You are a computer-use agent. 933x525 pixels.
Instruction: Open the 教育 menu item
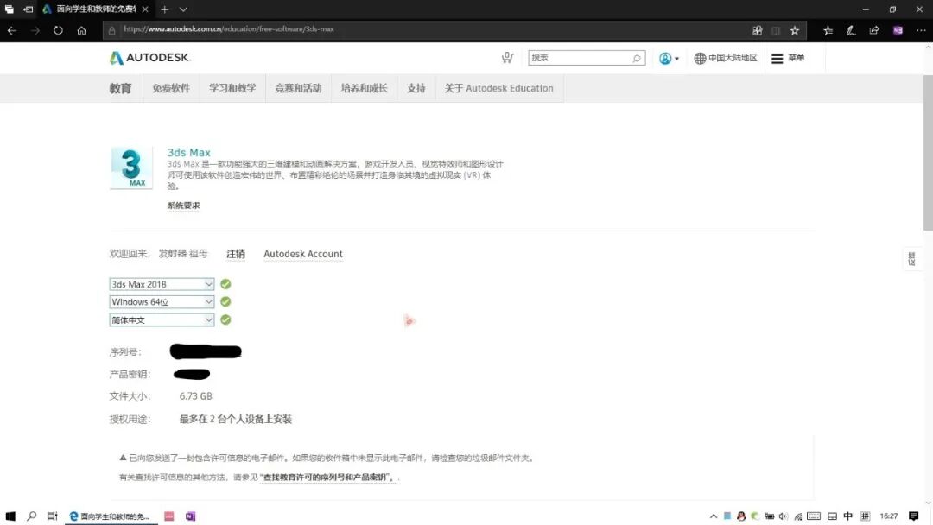[120, 89]
